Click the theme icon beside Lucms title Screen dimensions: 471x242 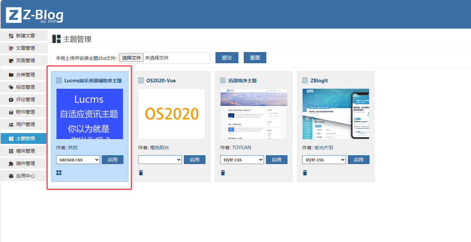(x=59, y=80)
